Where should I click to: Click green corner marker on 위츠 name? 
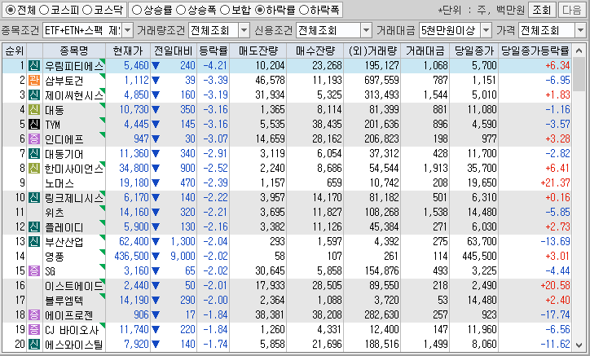(x=103, y=208)
